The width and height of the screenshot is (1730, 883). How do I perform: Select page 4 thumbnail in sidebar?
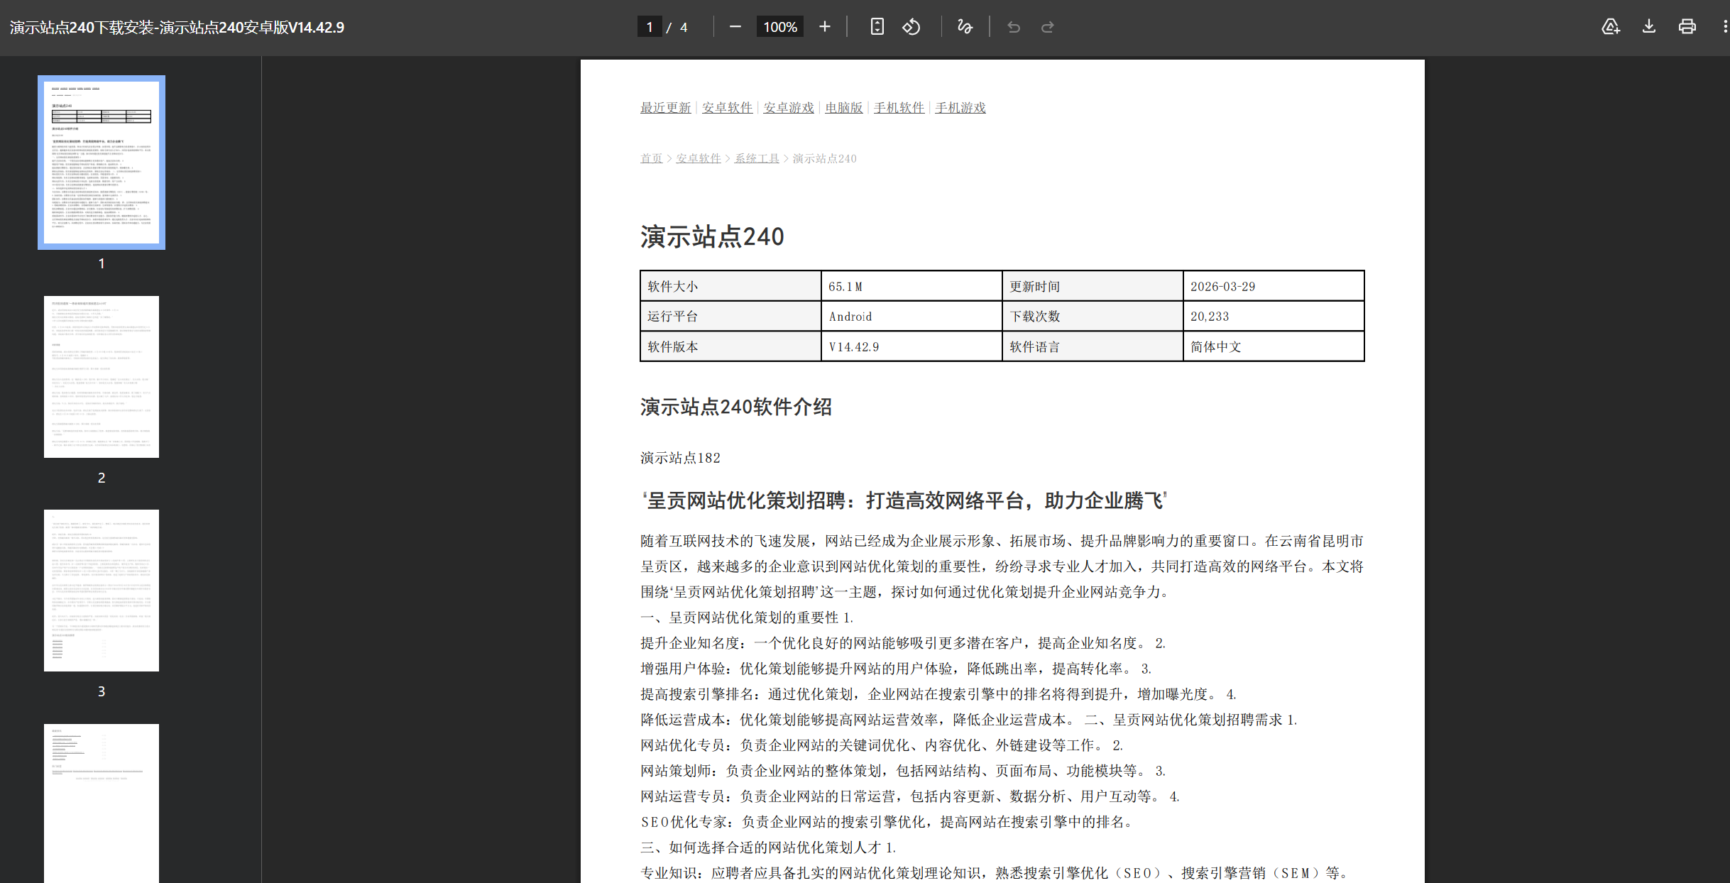pyautogui.click(x=101, y=802)
